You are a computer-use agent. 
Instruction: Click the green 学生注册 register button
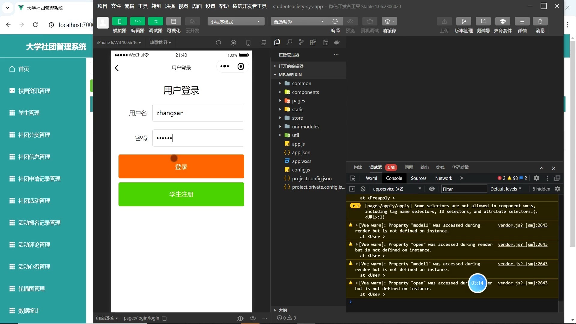tap(181, 194)
